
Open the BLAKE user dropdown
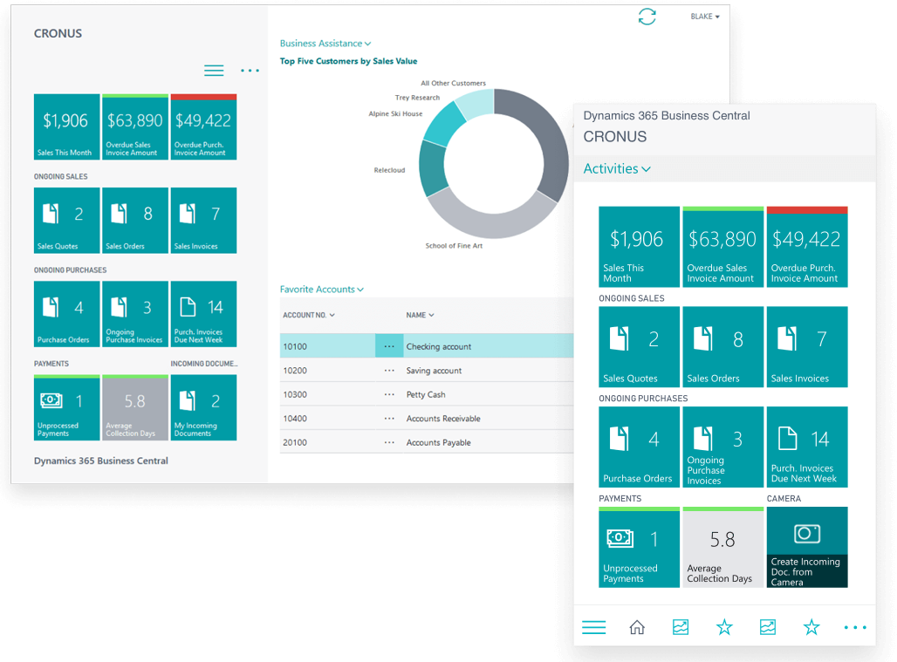pos(705,17)
